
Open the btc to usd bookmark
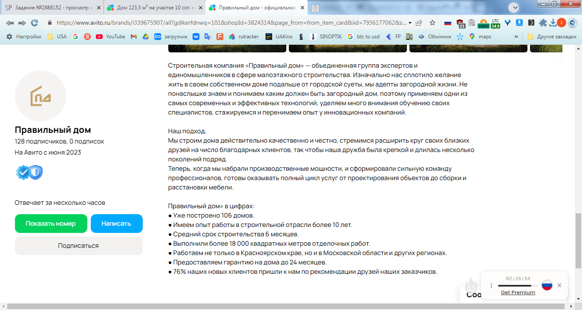[363, 37]
